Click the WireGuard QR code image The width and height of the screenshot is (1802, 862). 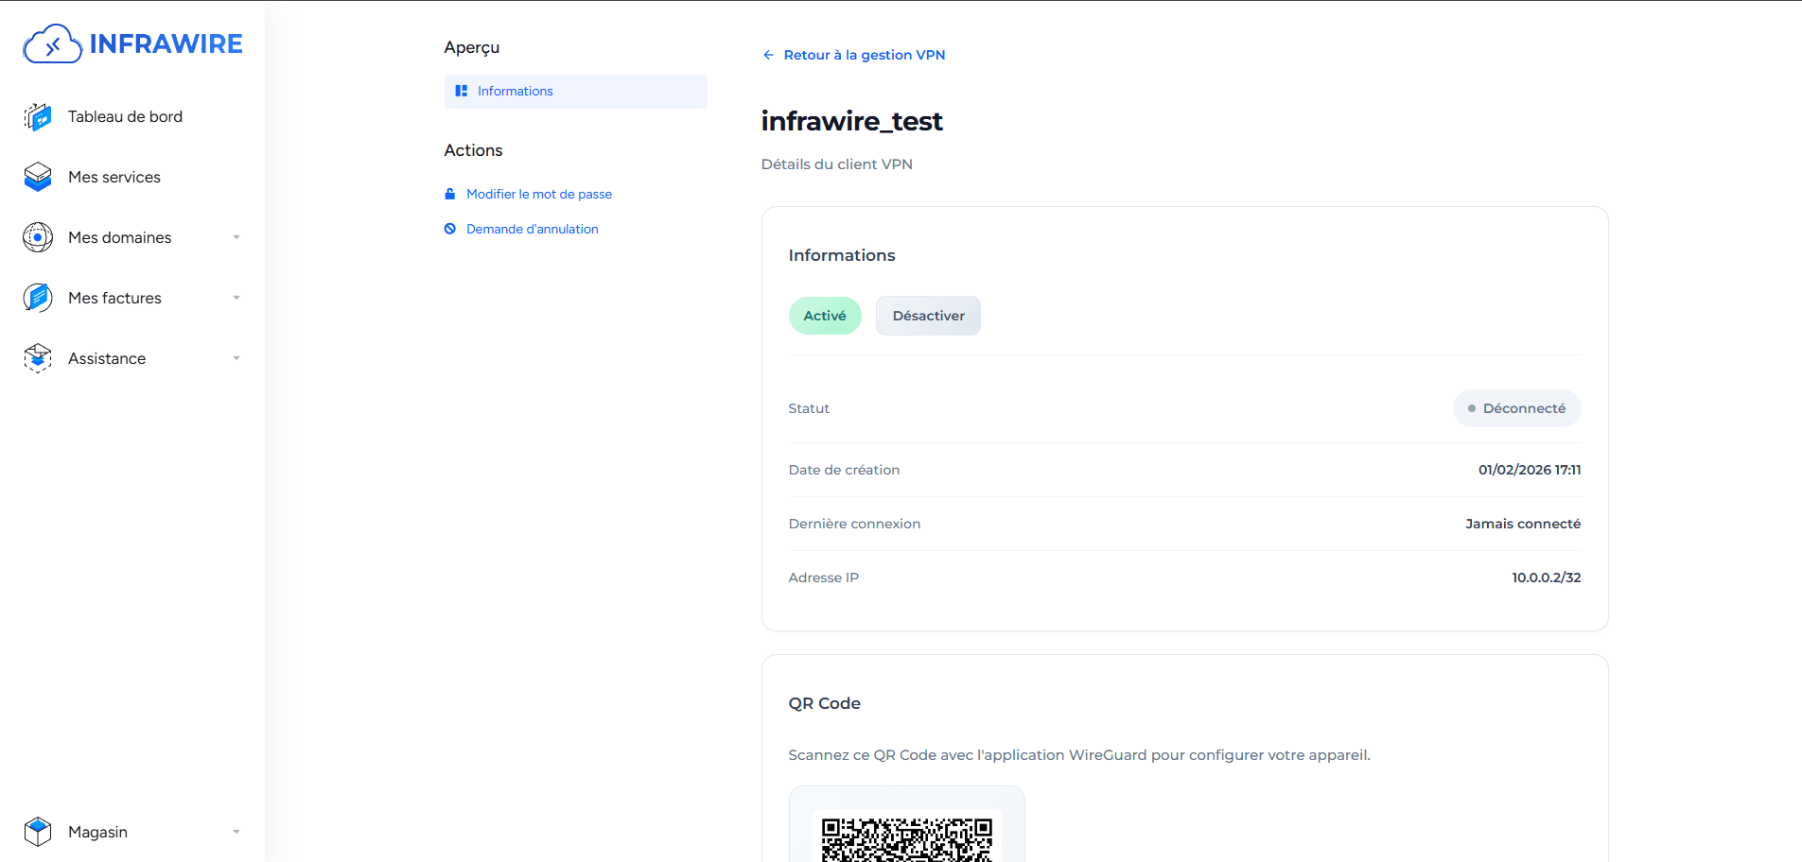(x=907, y=837)
